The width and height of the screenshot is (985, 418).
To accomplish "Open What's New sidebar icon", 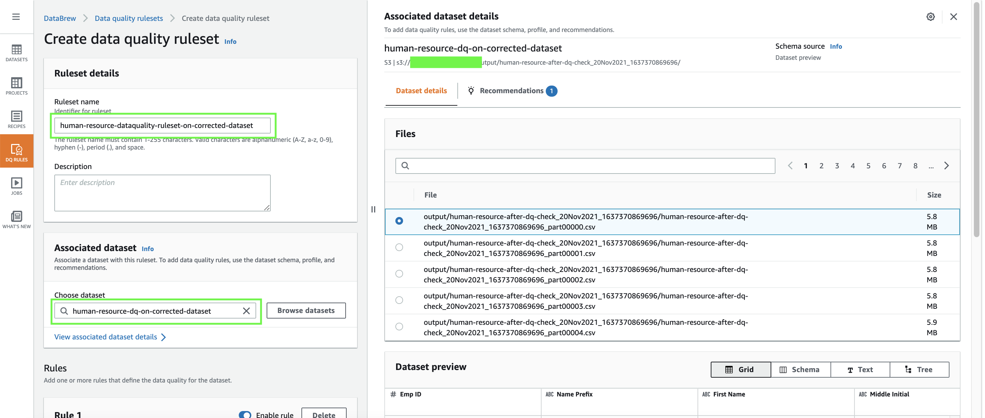I will [x=16, y=219].
